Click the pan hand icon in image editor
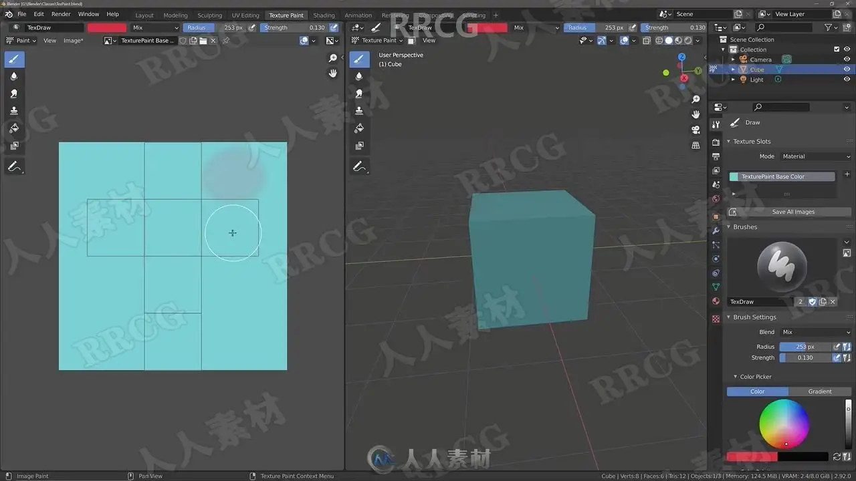Viewport: 856px width, 481px height. tap(333, 73)
